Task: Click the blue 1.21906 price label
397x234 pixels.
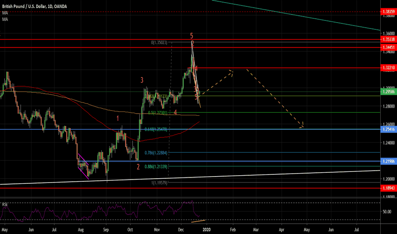Action: click(388, 161)
